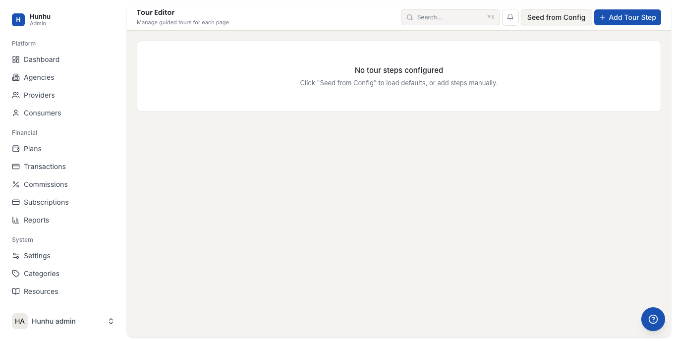The height and width of the screenshot is (341, 675).
Task: Click the Tour Editor page title
Action: click(x=156, y=12)
